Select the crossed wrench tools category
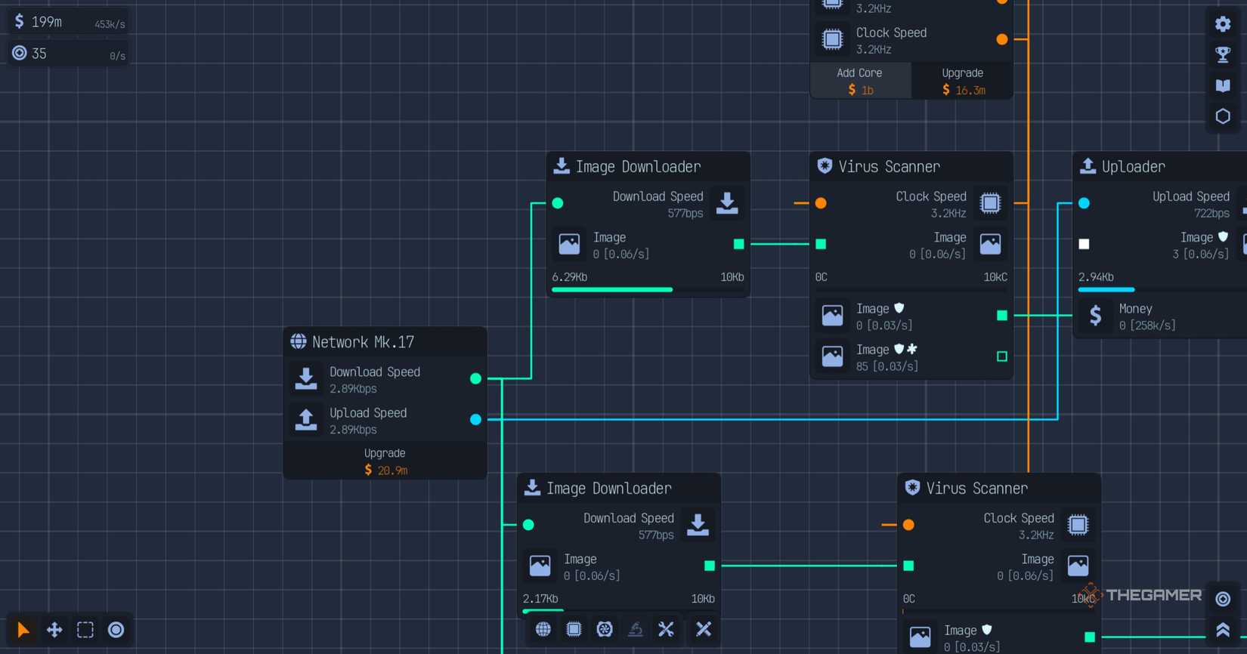The width and height of the screenshot is (1247, 654). [x=666, y=629]
